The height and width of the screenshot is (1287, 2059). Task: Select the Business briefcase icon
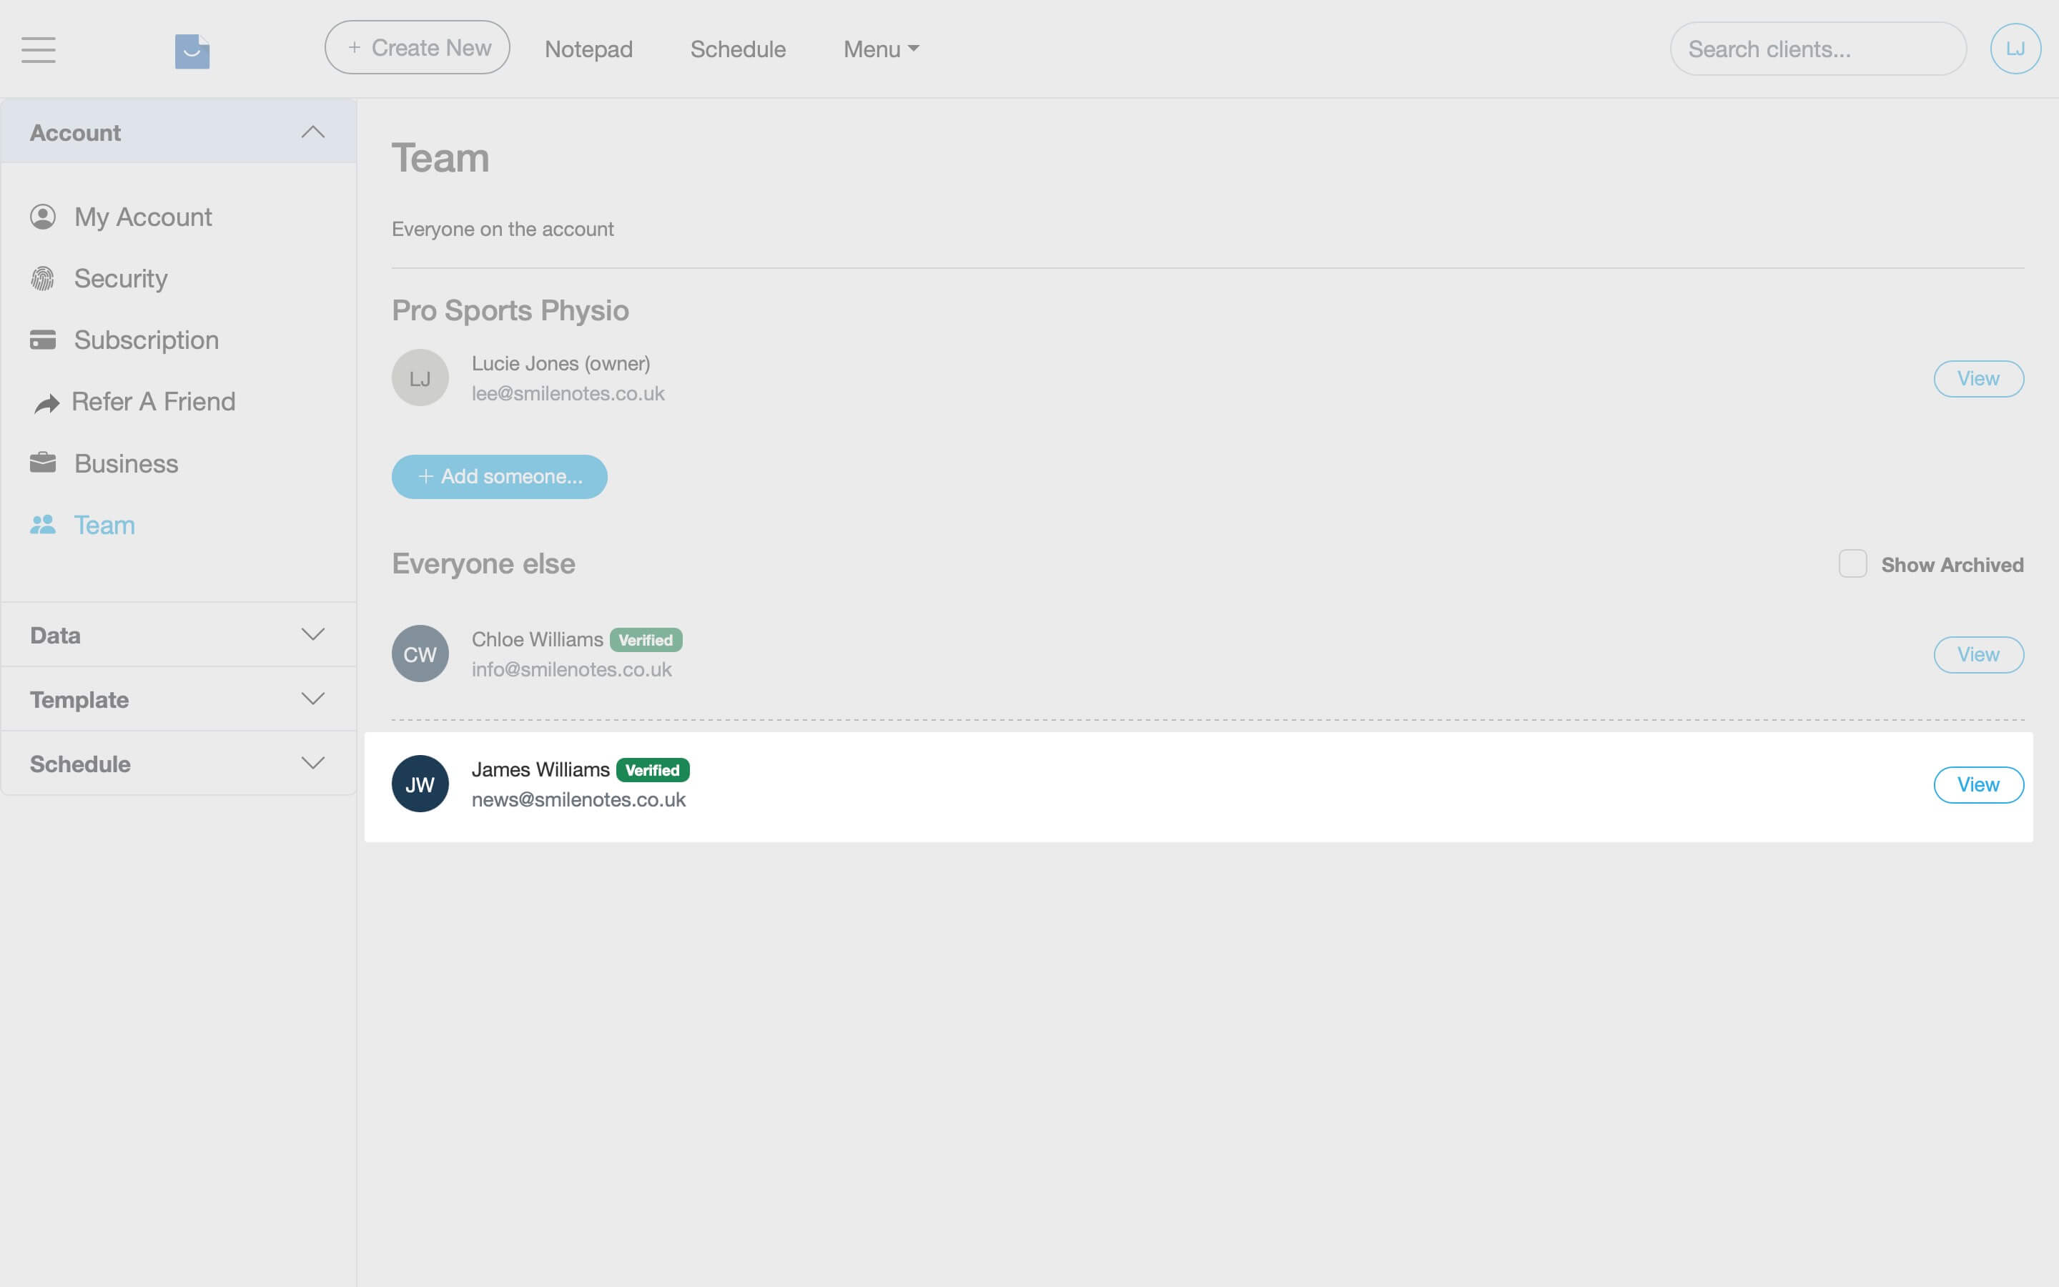pos(44,462)
